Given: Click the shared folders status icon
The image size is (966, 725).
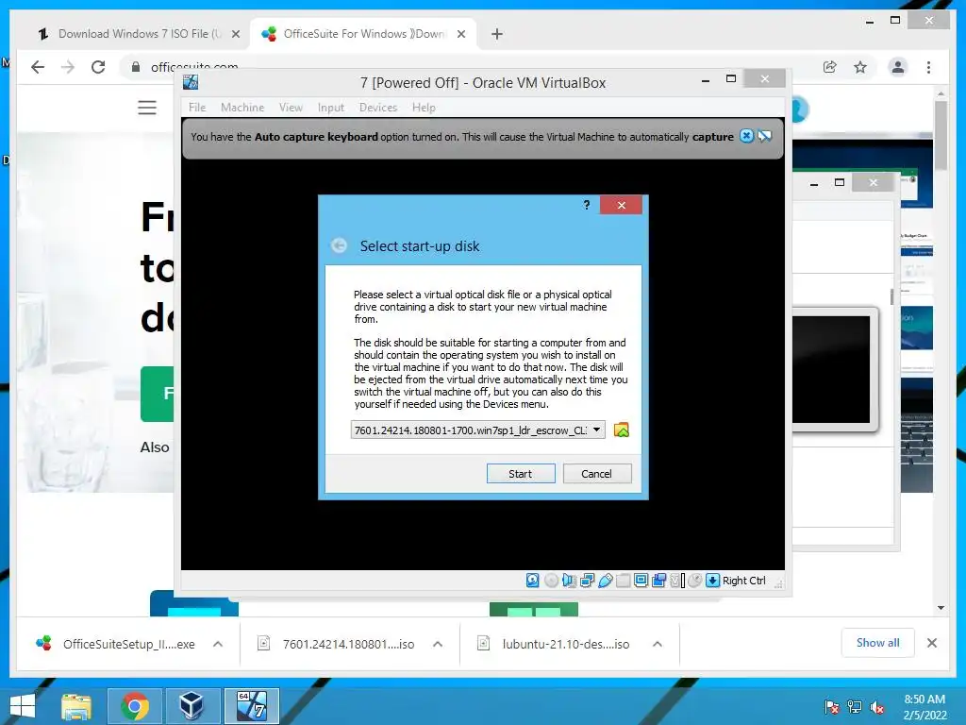Looking at the screenshot, I should pyautogui.click(x=623, y=581).
